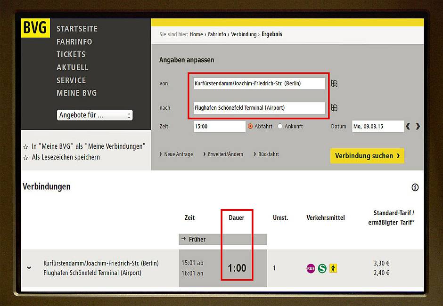This screenshot has width=443, height=306.
Task: Click the BVG logo
Action: [x=35, y=28]
